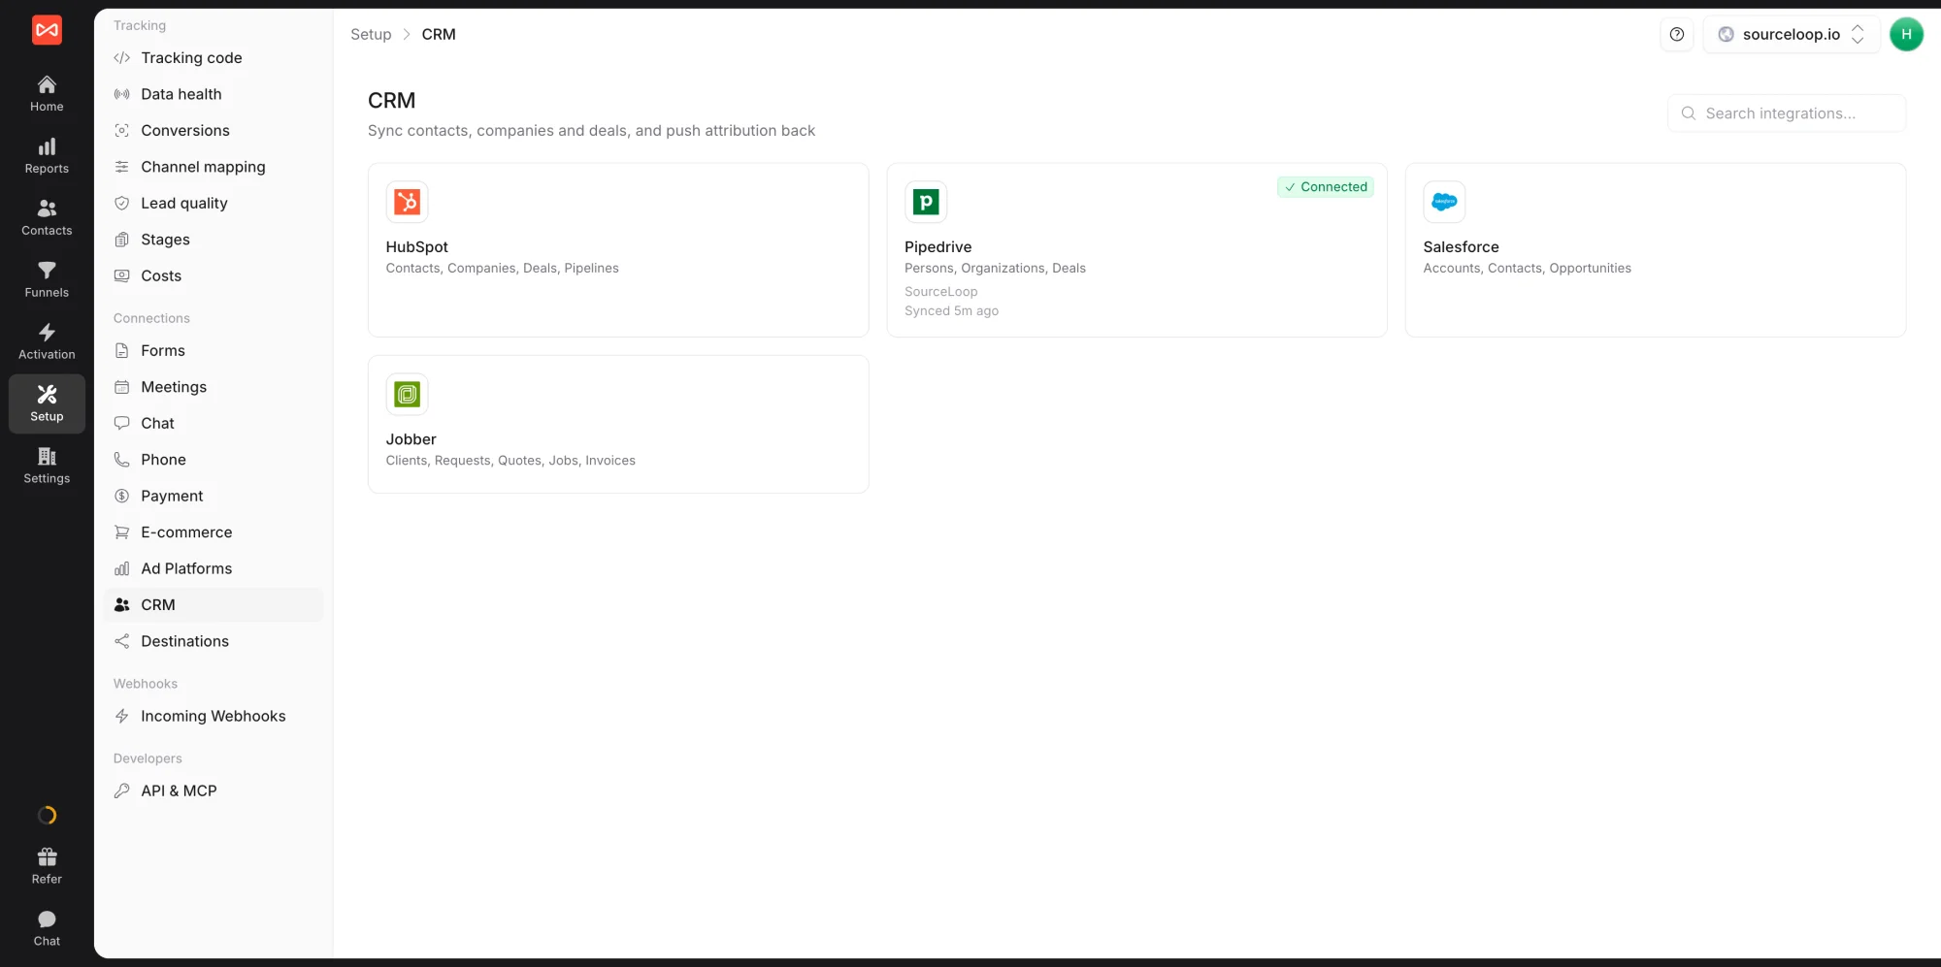The width and height of the screenshot is (1941, 967).
Task: Go to Contacts via people icon
Action: point(47,210)
